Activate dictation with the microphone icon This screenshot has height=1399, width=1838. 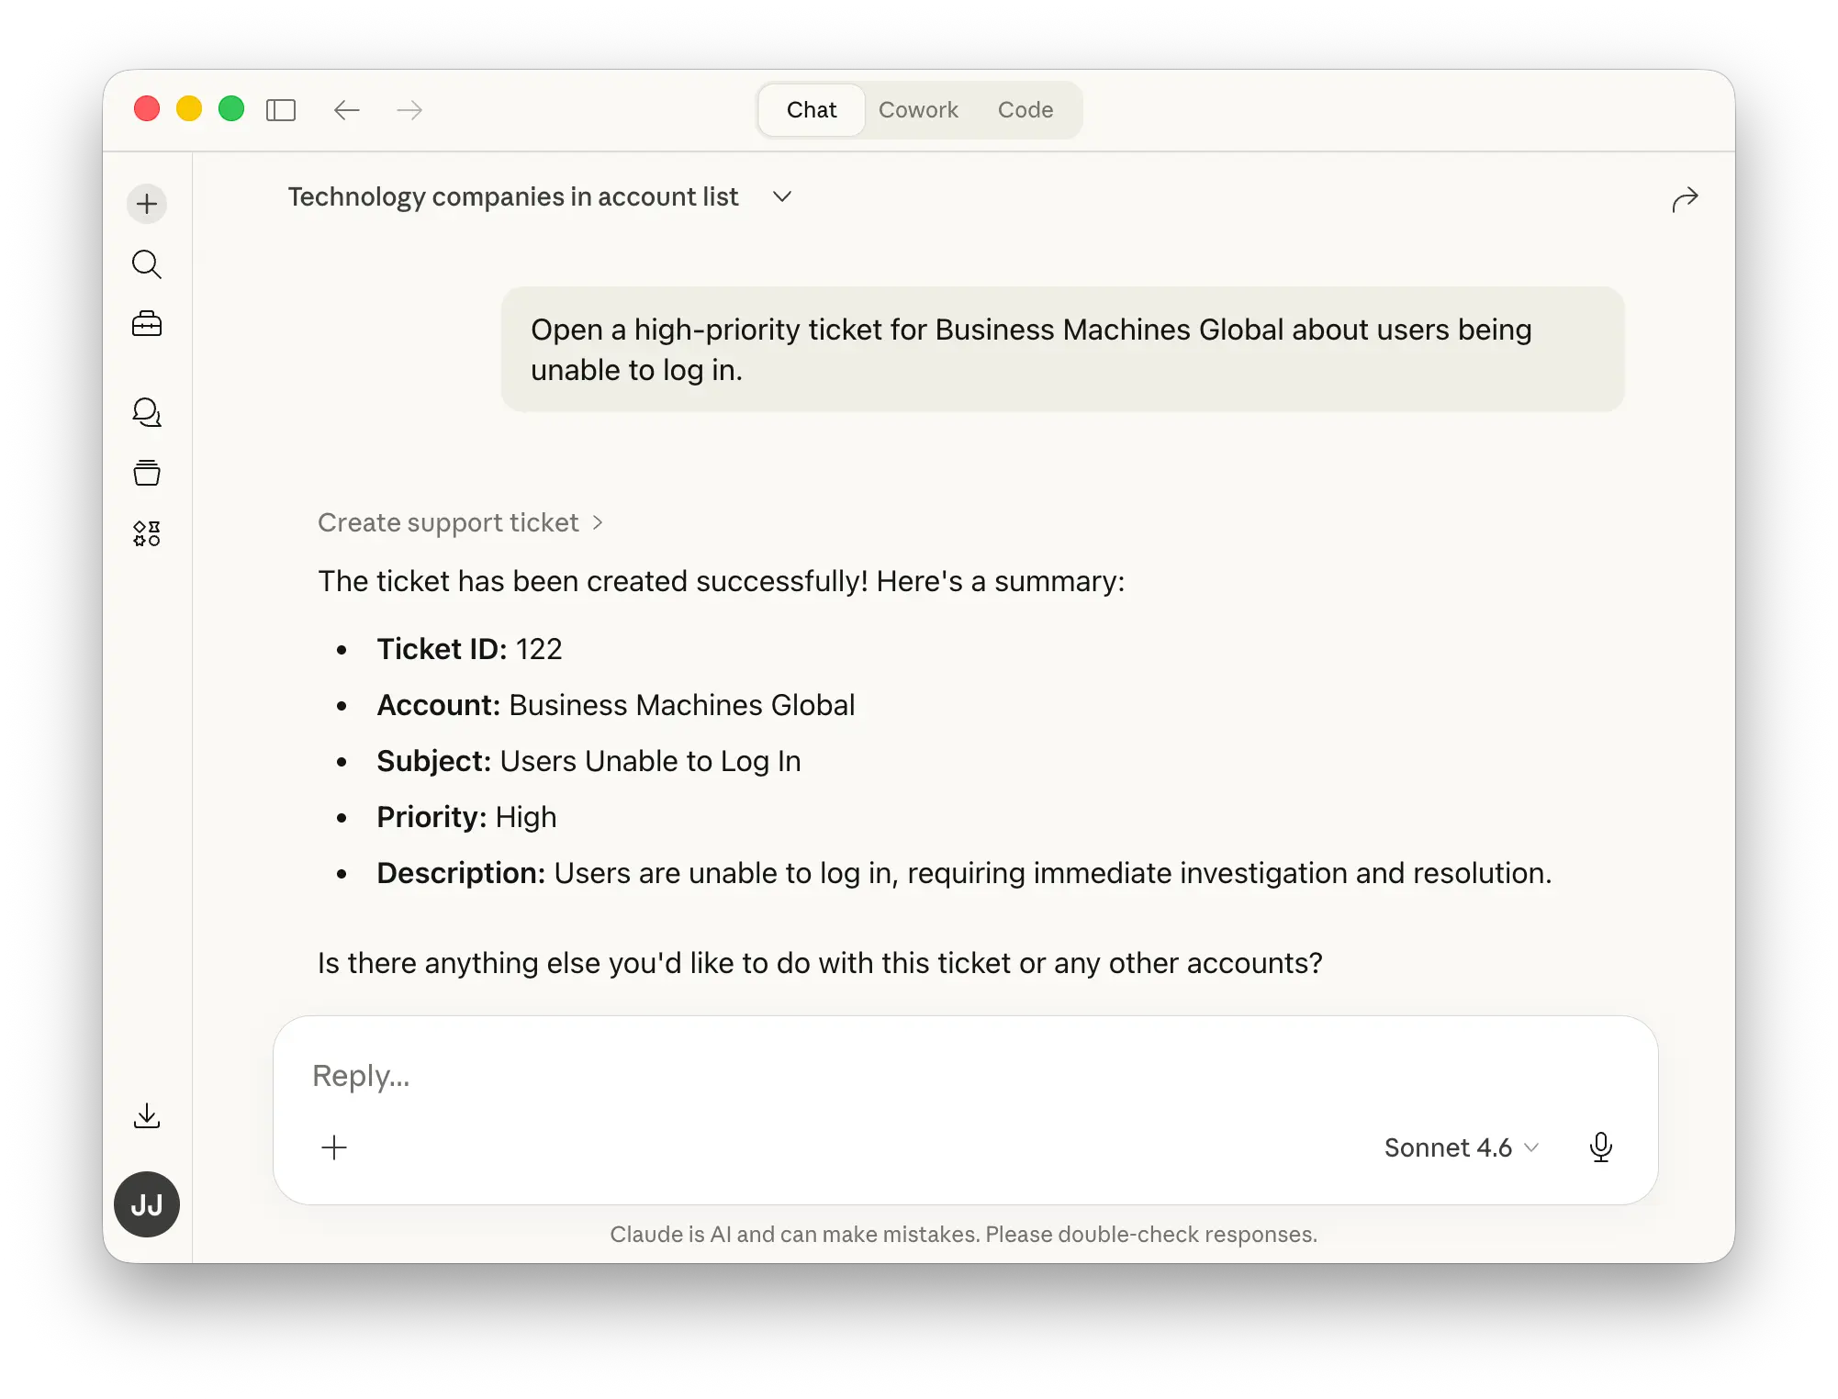point(1601,1147)
